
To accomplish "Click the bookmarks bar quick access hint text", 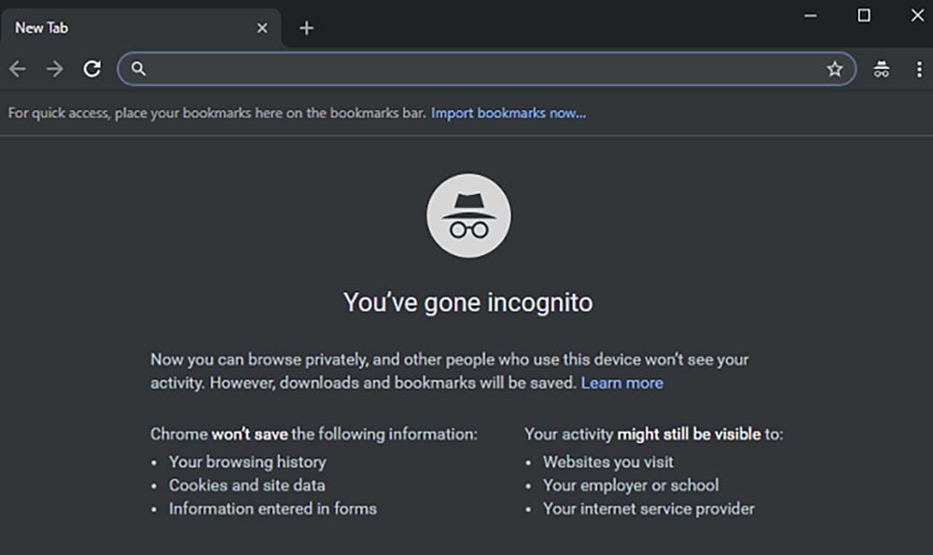I will click(x=216, y=113).
